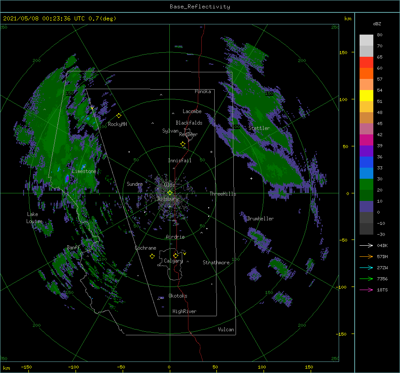The image size is (400, 373).
Task: Click the 80 dBZ scale value
Action: point(380,35)
